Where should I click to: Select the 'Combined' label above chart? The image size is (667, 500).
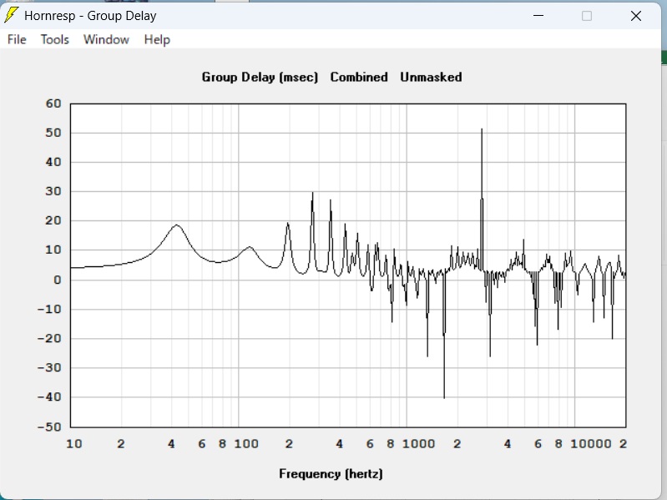[359, 77]
